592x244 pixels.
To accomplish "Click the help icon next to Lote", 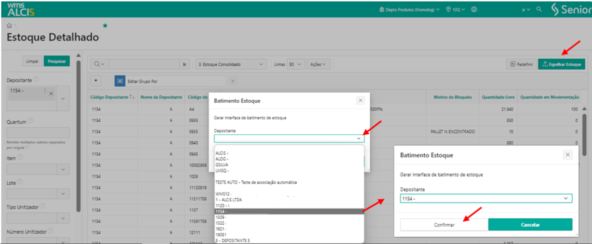I will click(x=20, y=181).
